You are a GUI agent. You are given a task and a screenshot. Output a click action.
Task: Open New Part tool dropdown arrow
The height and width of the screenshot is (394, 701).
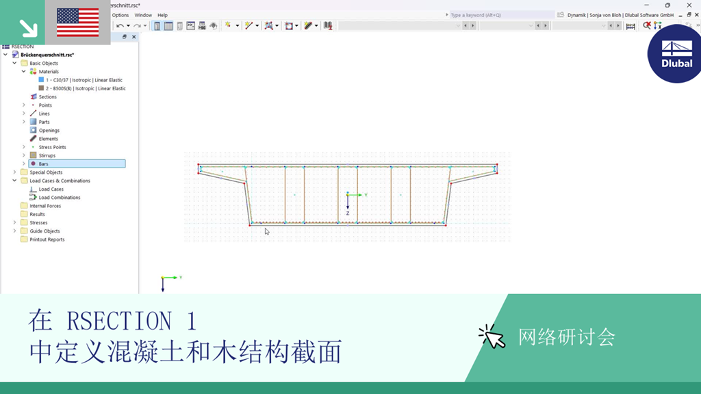pyautogui.click(x=277, y=26)
